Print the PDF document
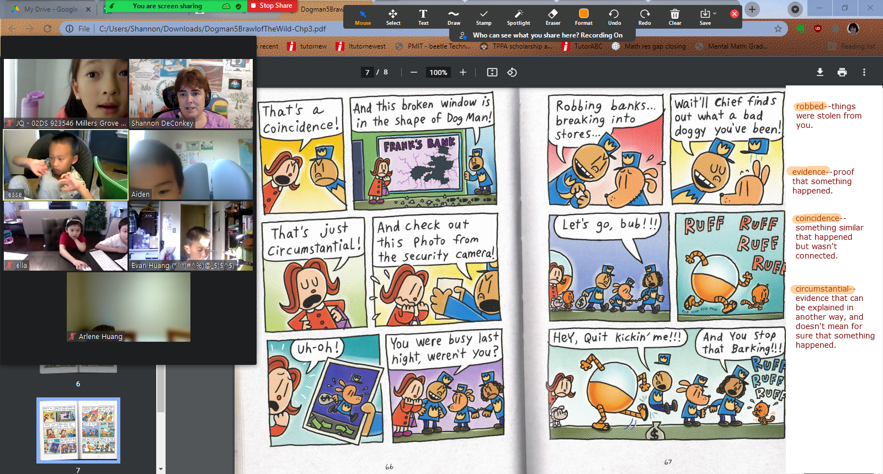Viewport: 883px width, 474px height. [x=842, y=72]
